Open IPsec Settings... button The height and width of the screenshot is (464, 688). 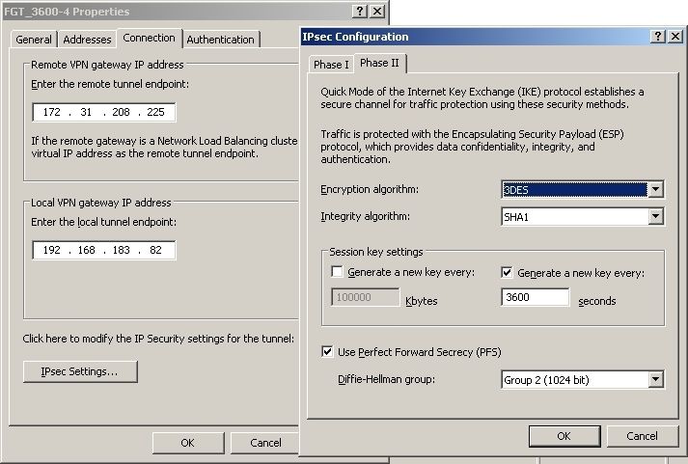[x=80, y=371]
